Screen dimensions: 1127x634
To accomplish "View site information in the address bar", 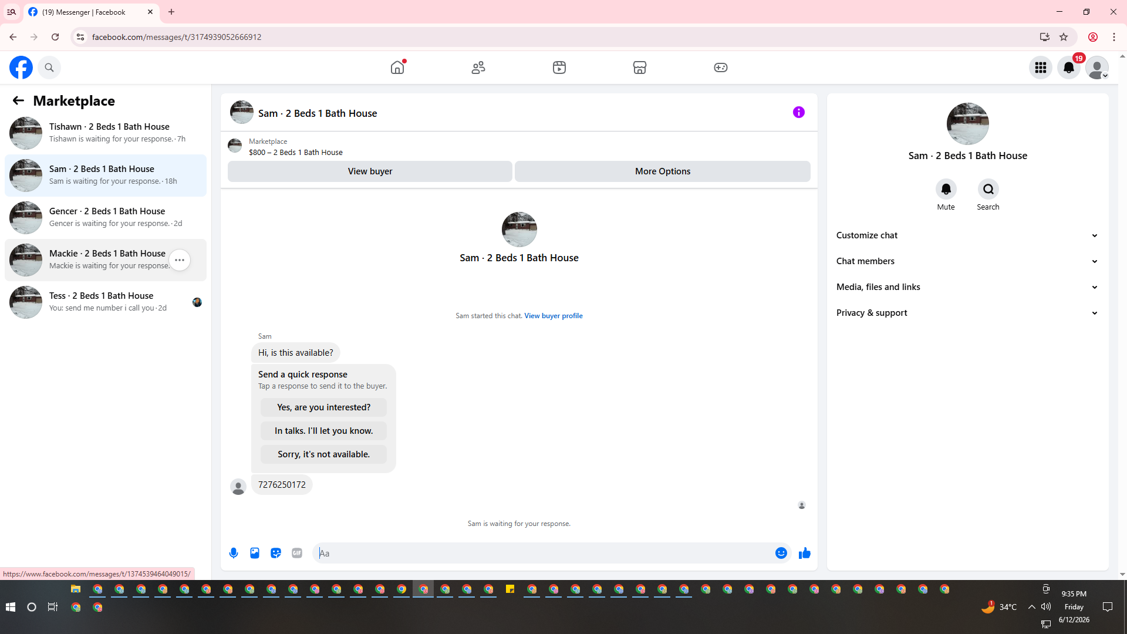I will (x=80, y=37).
